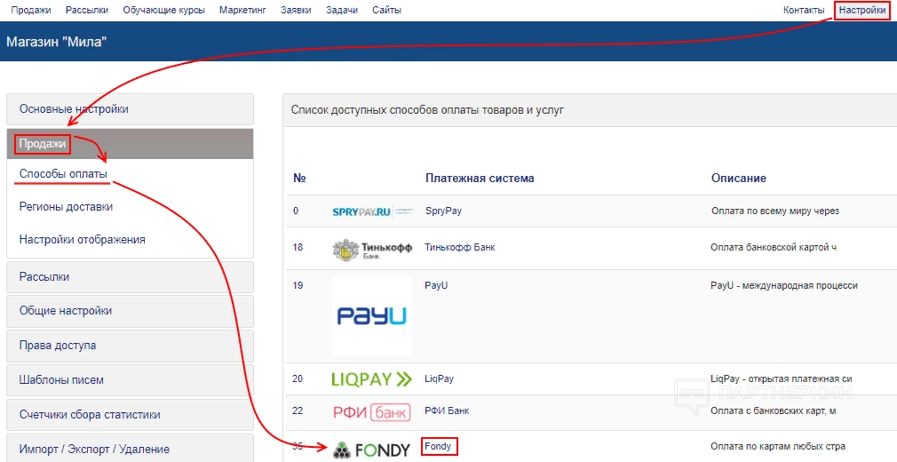This screenshot has height=462, width=897.
Task: Open the Продажи top menu
Action: [31, 10]
